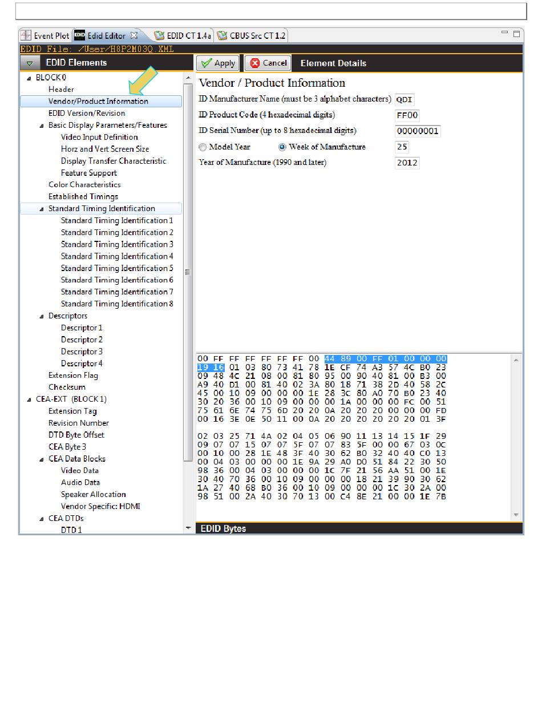Select Descriptor 1 item
This screenshot has width=542, height=723.
(x=82, y=328)
